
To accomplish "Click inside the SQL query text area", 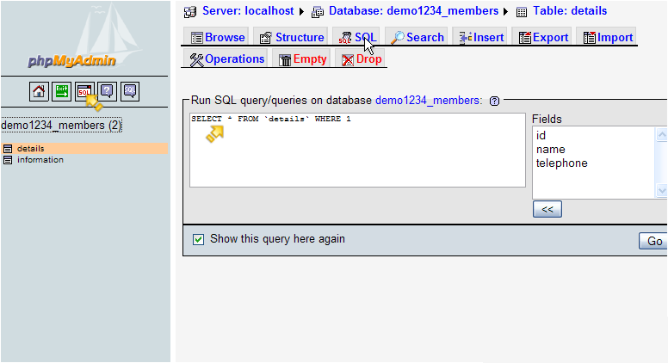I will (x=357, y=150).
